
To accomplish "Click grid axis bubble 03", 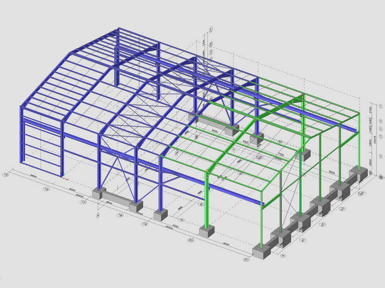I will click(342, 209).
